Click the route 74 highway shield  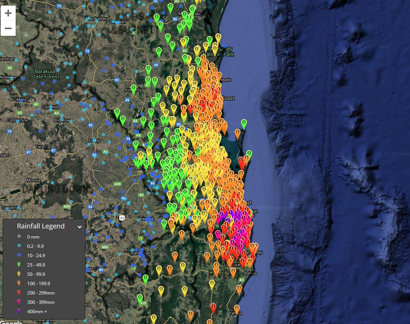click(x=9, y=131)
